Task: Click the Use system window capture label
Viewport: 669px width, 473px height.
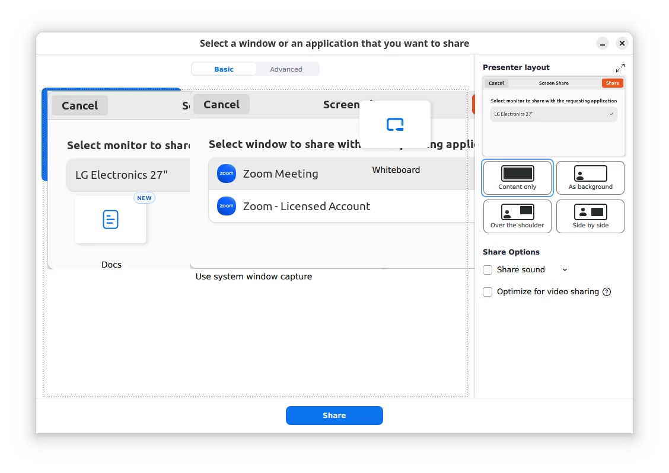Action: 254,276
